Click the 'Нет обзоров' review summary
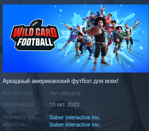Screen dimensions: 149x131 click(65, 93)
